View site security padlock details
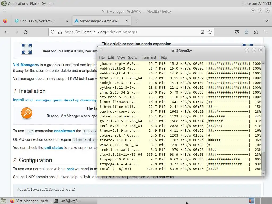The width and height of the screenshot is (272, 204). point(60,32)
